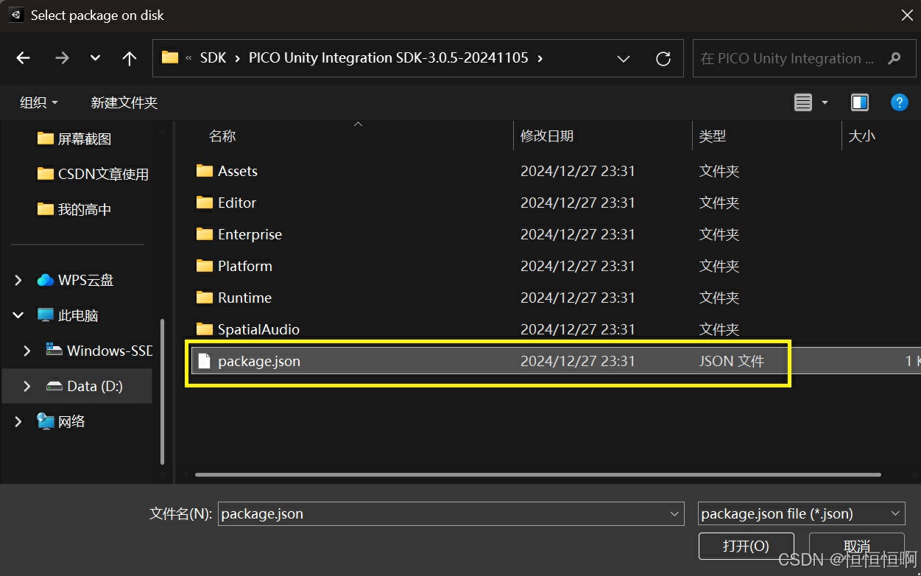Screen dimensions: 921x576
Task: Open the package.json file type filter
Action: point(801,514)
